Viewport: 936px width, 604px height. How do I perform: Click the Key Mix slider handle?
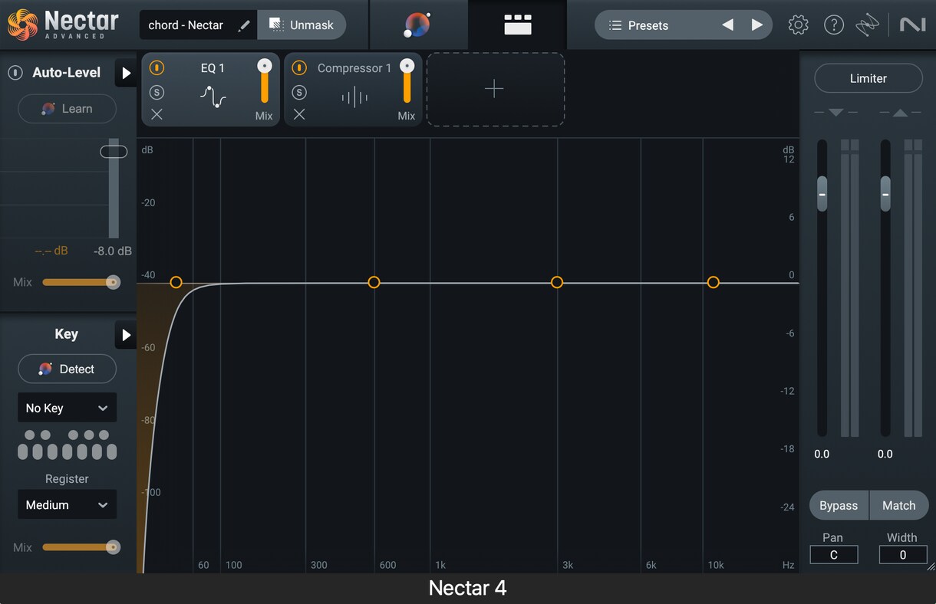pyautogui.click(x=113, y=547)
